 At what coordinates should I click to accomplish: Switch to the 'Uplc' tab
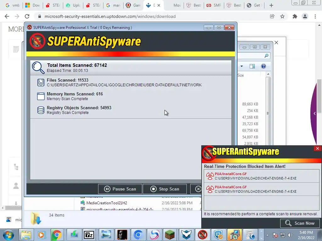coord(73,5)
